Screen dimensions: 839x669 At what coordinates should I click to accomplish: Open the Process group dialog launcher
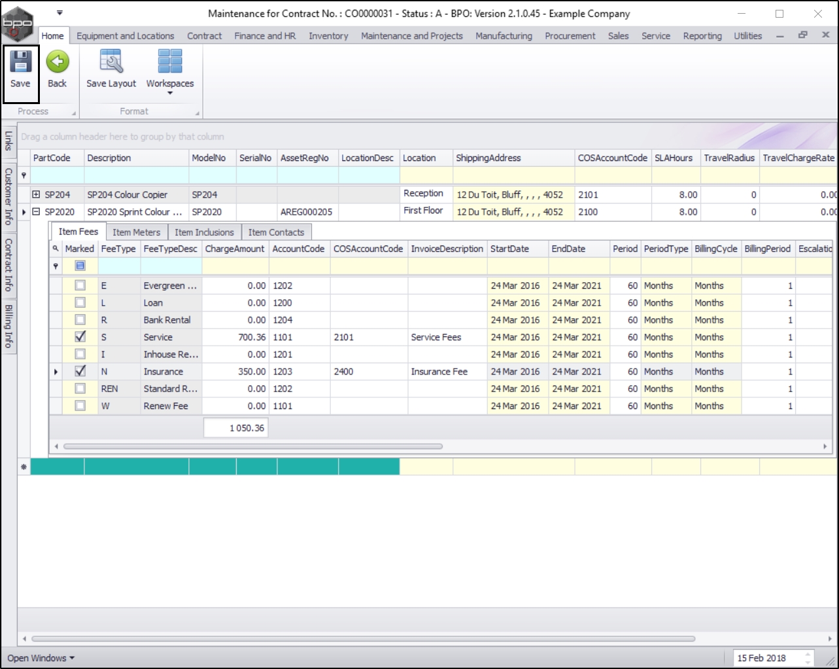click(73, 113)
